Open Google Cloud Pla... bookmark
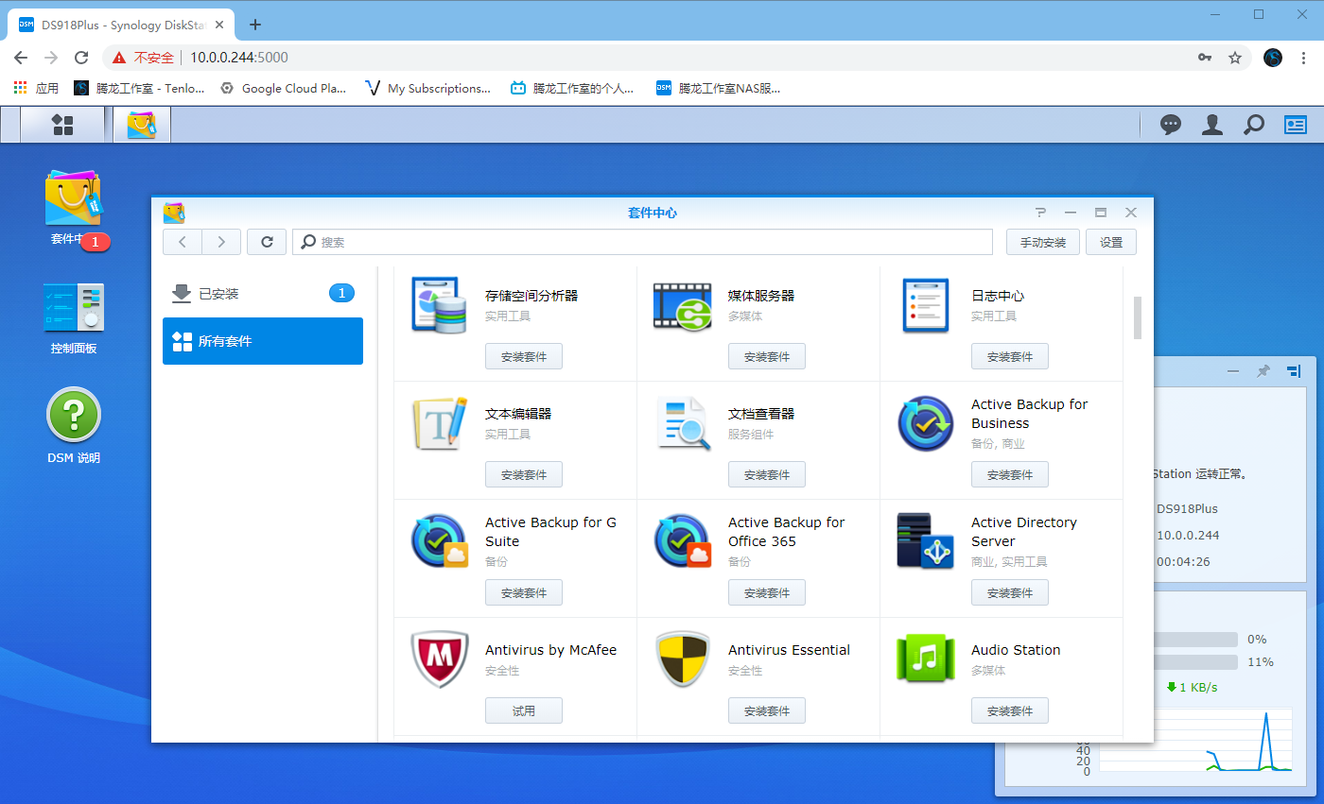This screenshot has width=1324, height=804. tap(283, 88)
